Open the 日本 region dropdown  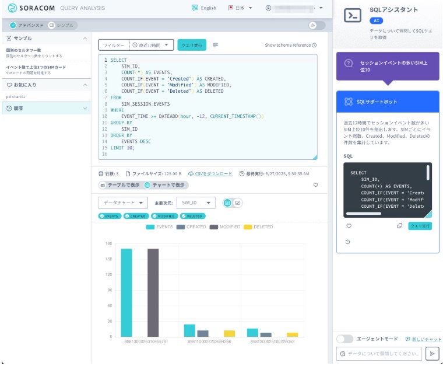pos(240,8)
